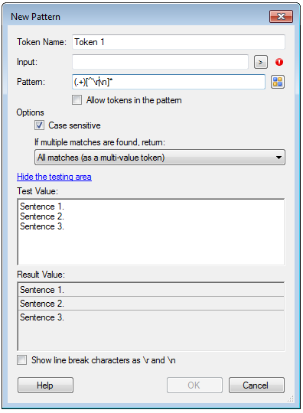
Task: Select Sentence 1. in Result Value
Action: point(151,290)
